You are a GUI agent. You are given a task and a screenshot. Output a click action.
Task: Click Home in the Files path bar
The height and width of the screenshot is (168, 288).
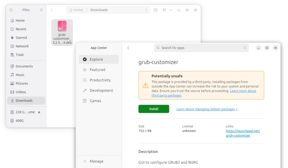[76, 10]
